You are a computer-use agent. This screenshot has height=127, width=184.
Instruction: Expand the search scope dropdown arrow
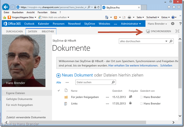point(166,41)
